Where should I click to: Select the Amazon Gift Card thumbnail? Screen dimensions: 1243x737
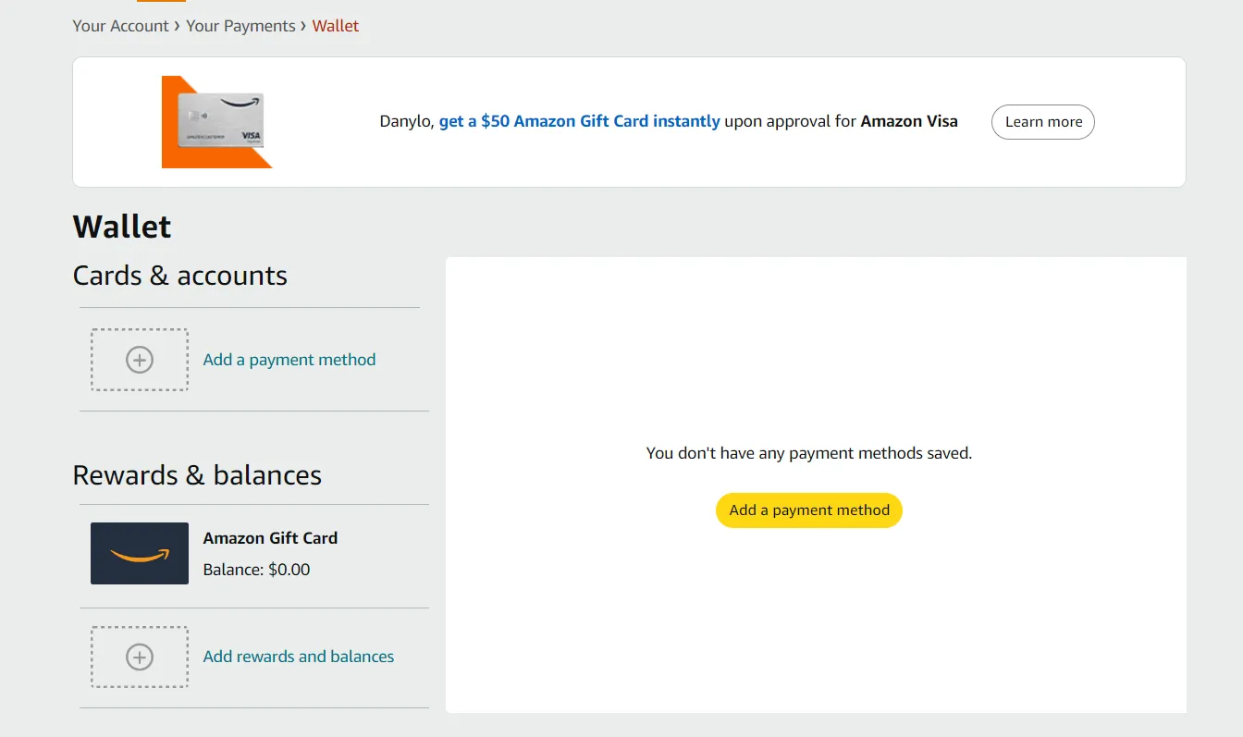click(140, 553)
